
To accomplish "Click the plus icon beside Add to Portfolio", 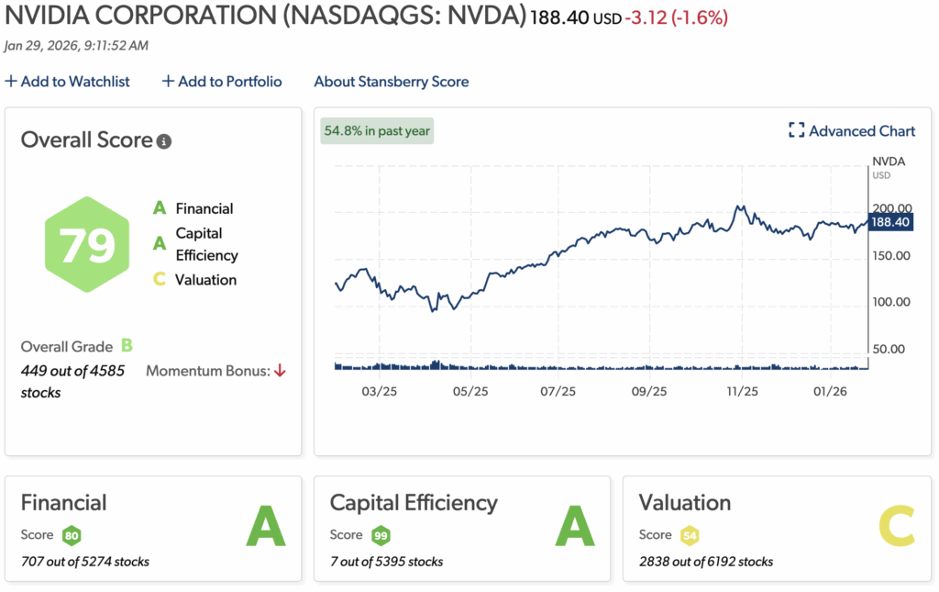I will click(x=168, y=82).
